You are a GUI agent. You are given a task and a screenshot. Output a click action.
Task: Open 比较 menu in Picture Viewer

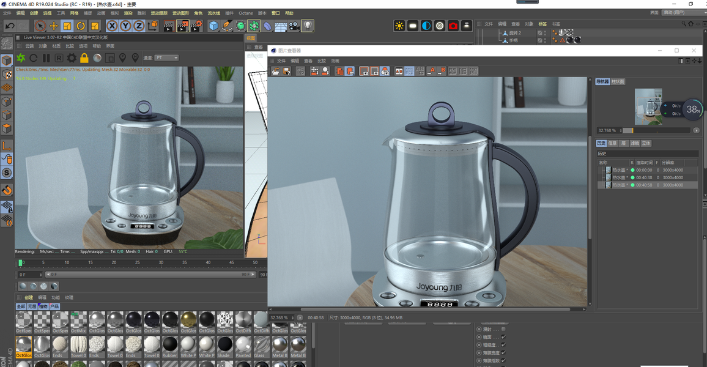(322, 61)
